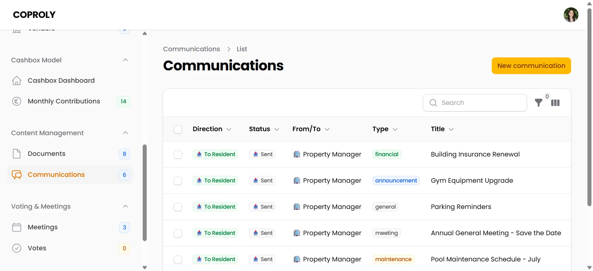
Task: Click inside the Search field
Action: [475, 103]
